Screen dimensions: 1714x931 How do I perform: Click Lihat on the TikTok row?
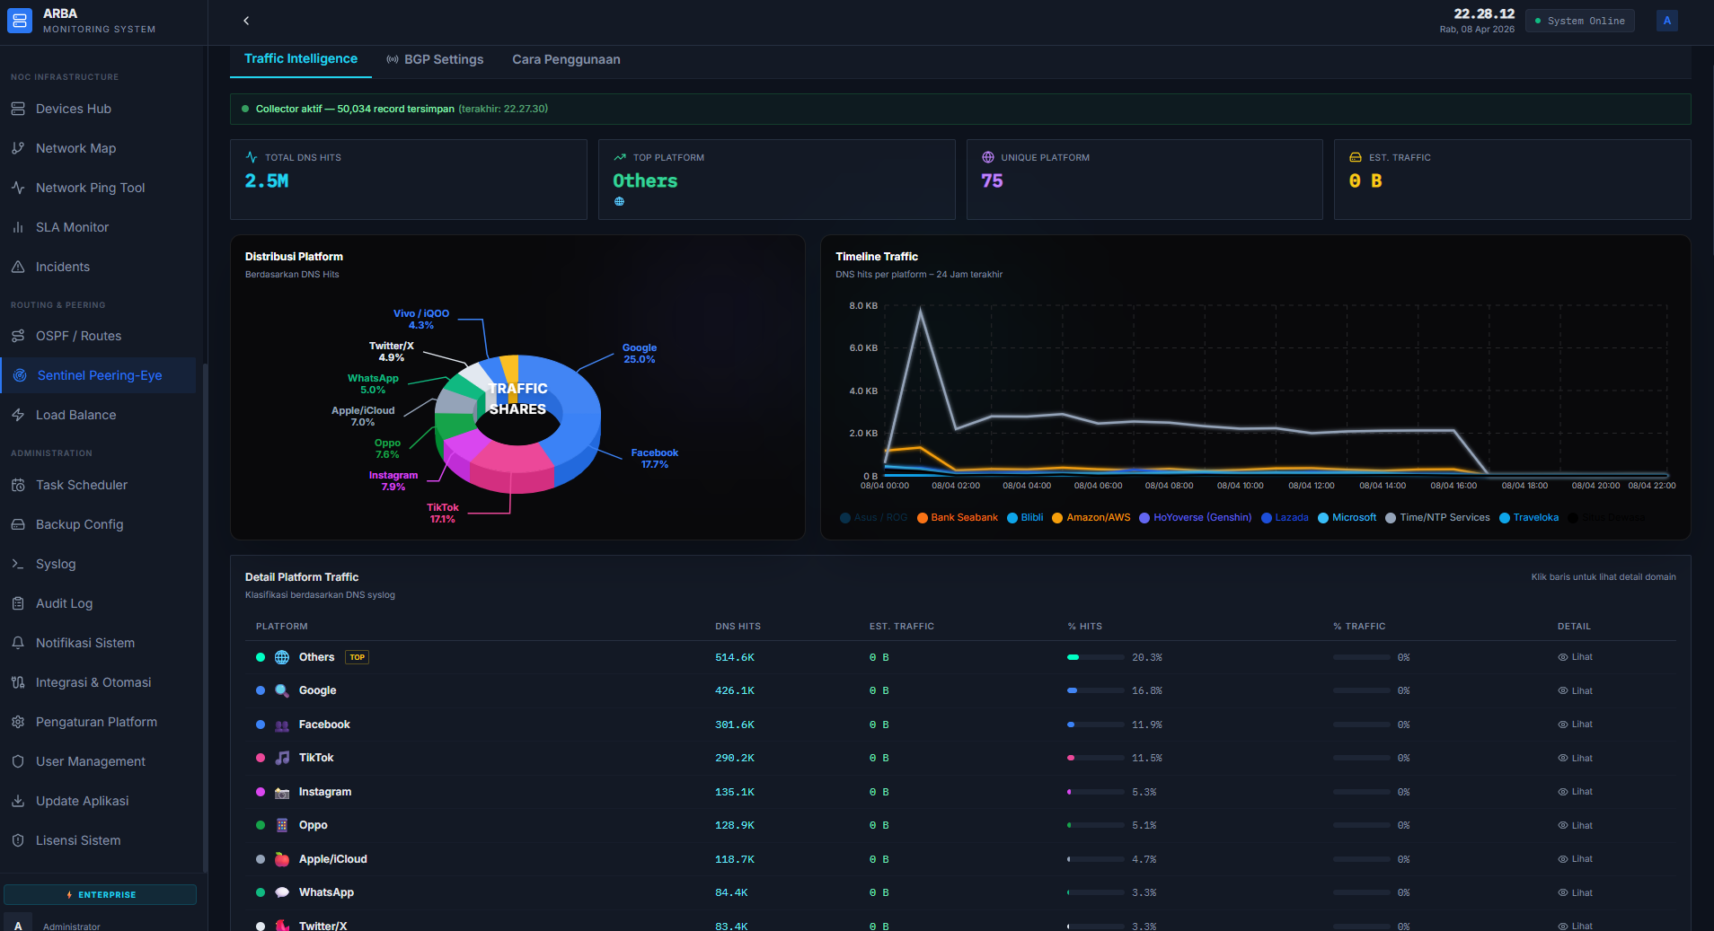coord(1575,758)
